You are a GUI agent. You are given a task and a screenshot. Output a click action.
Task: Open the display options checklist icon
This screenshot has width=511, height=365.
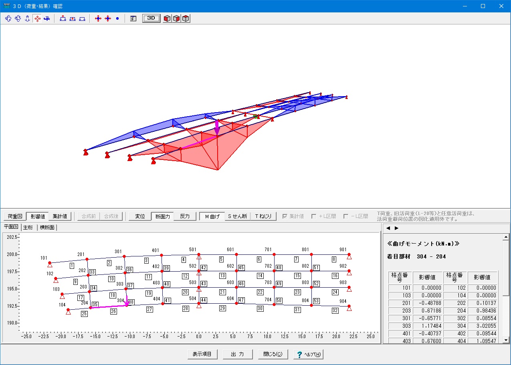pos(133,18)
